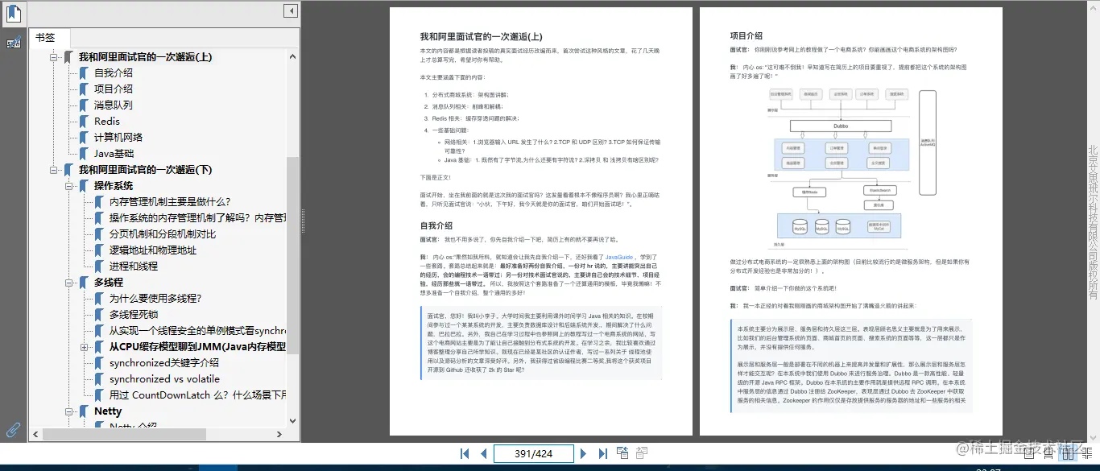Viewport: 1100px width, 471px height.
Task: Click the next view icon
Action: tap(642, 453)
